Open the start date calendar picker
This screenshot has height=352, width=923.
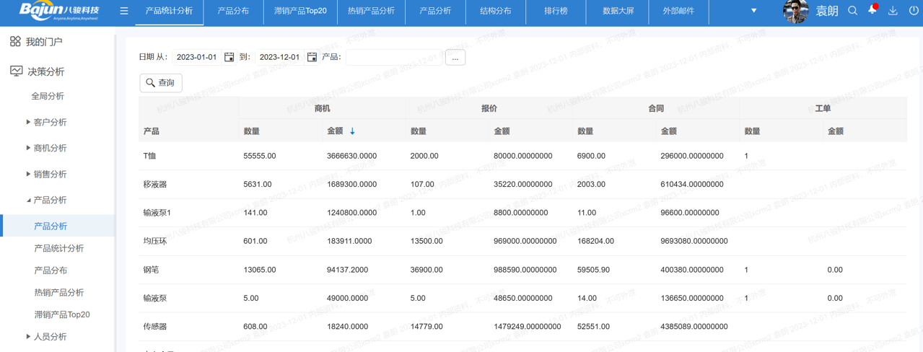click(229, 57)
